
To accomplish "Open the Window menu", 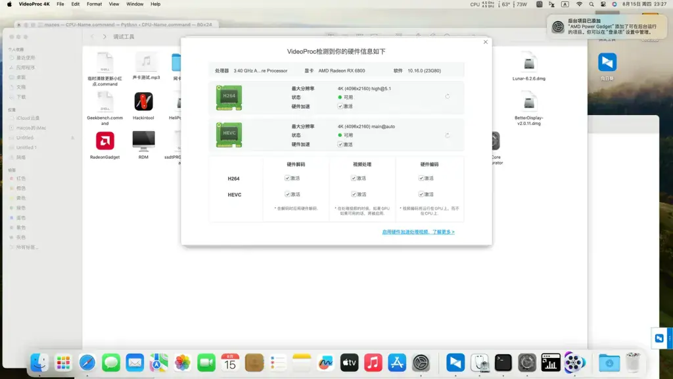I will click(x=135, y=4).
